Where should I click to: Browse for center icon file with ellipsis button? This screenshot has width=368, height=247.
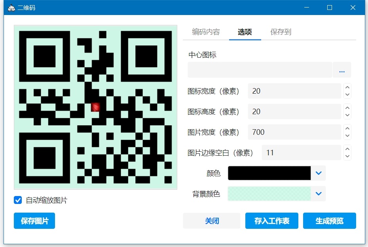(x=342, y=70)
